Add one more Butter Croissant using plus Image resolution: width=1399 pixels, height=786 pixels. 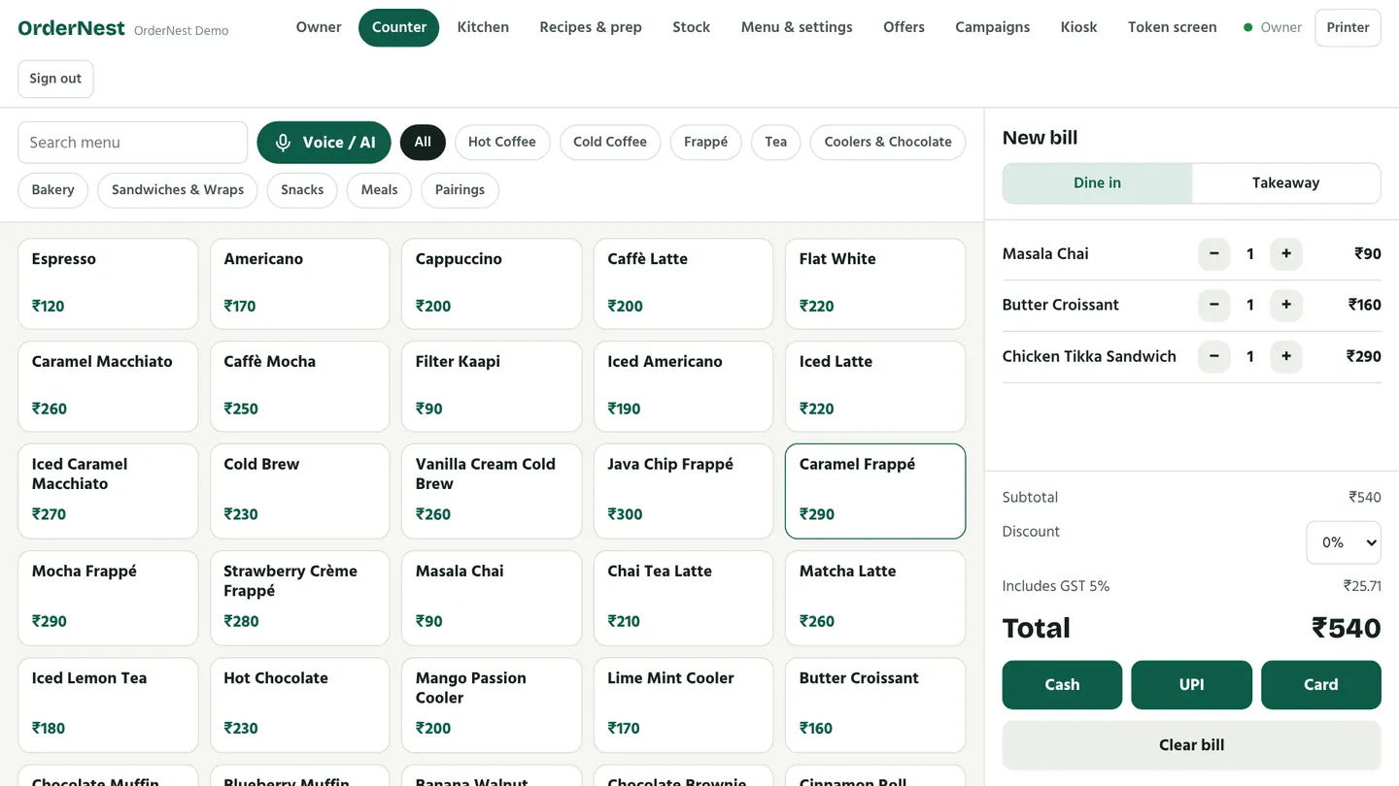[x=1286, y=305]
